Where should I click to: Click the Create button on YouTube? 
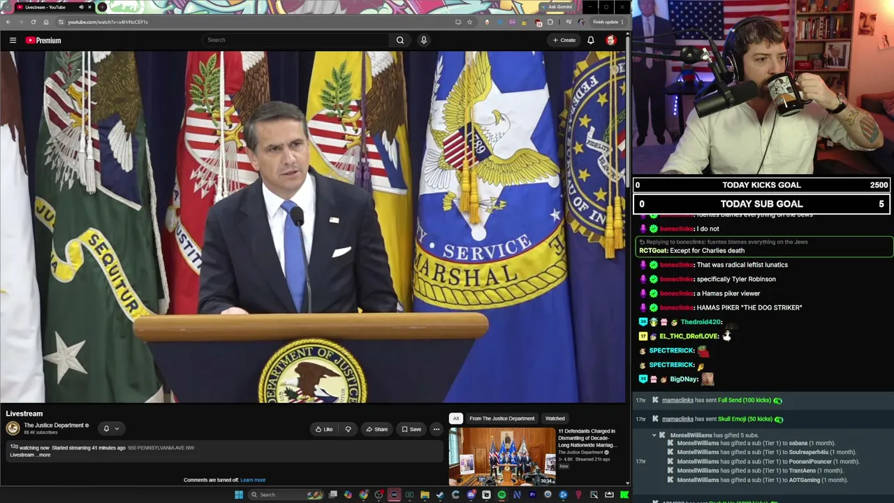[x=564, y=40]
